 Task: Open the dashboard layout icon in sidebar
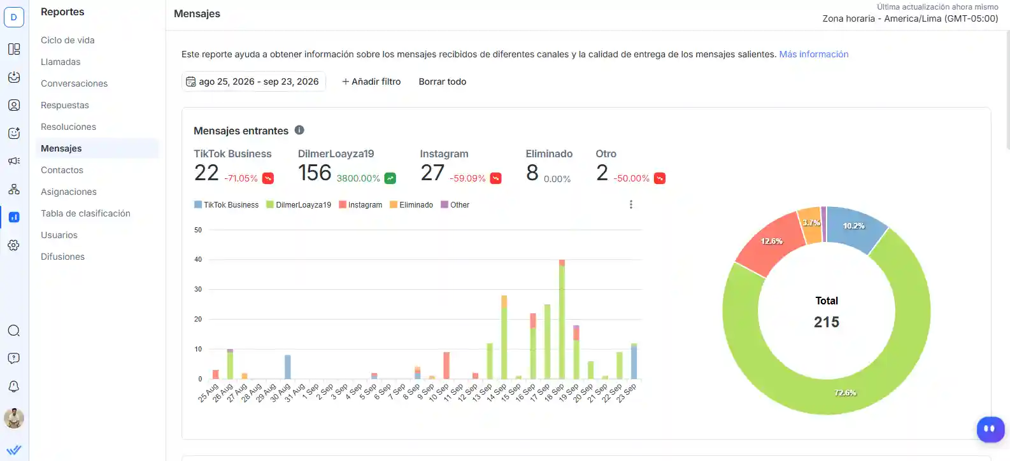coord(14,49)
